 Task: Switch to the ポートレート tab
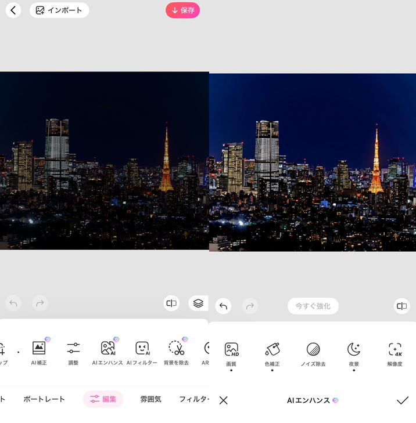tap(44, 399)
